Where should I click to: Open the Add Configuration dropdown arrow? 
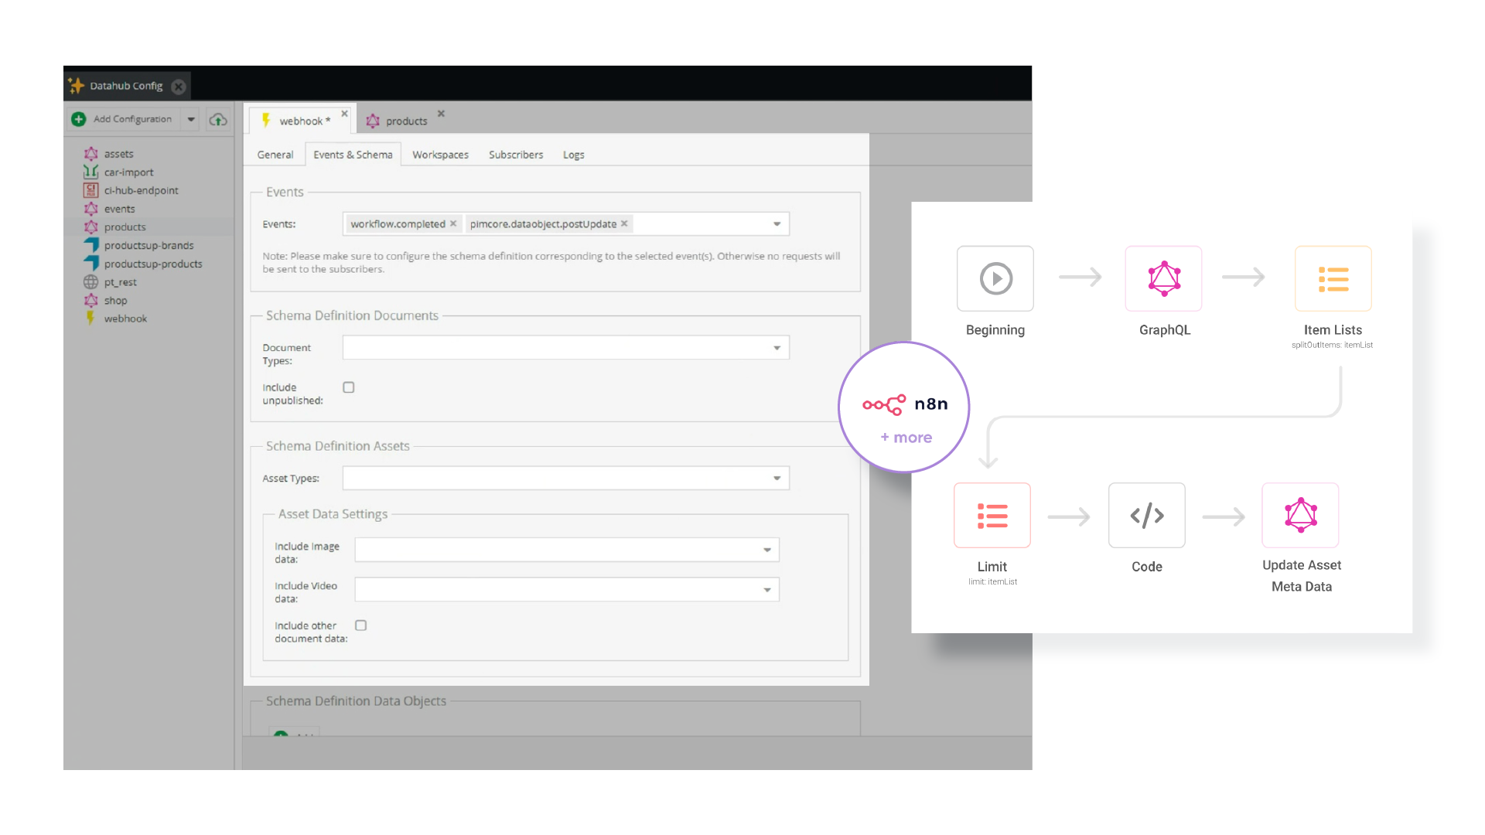(191, 119)
